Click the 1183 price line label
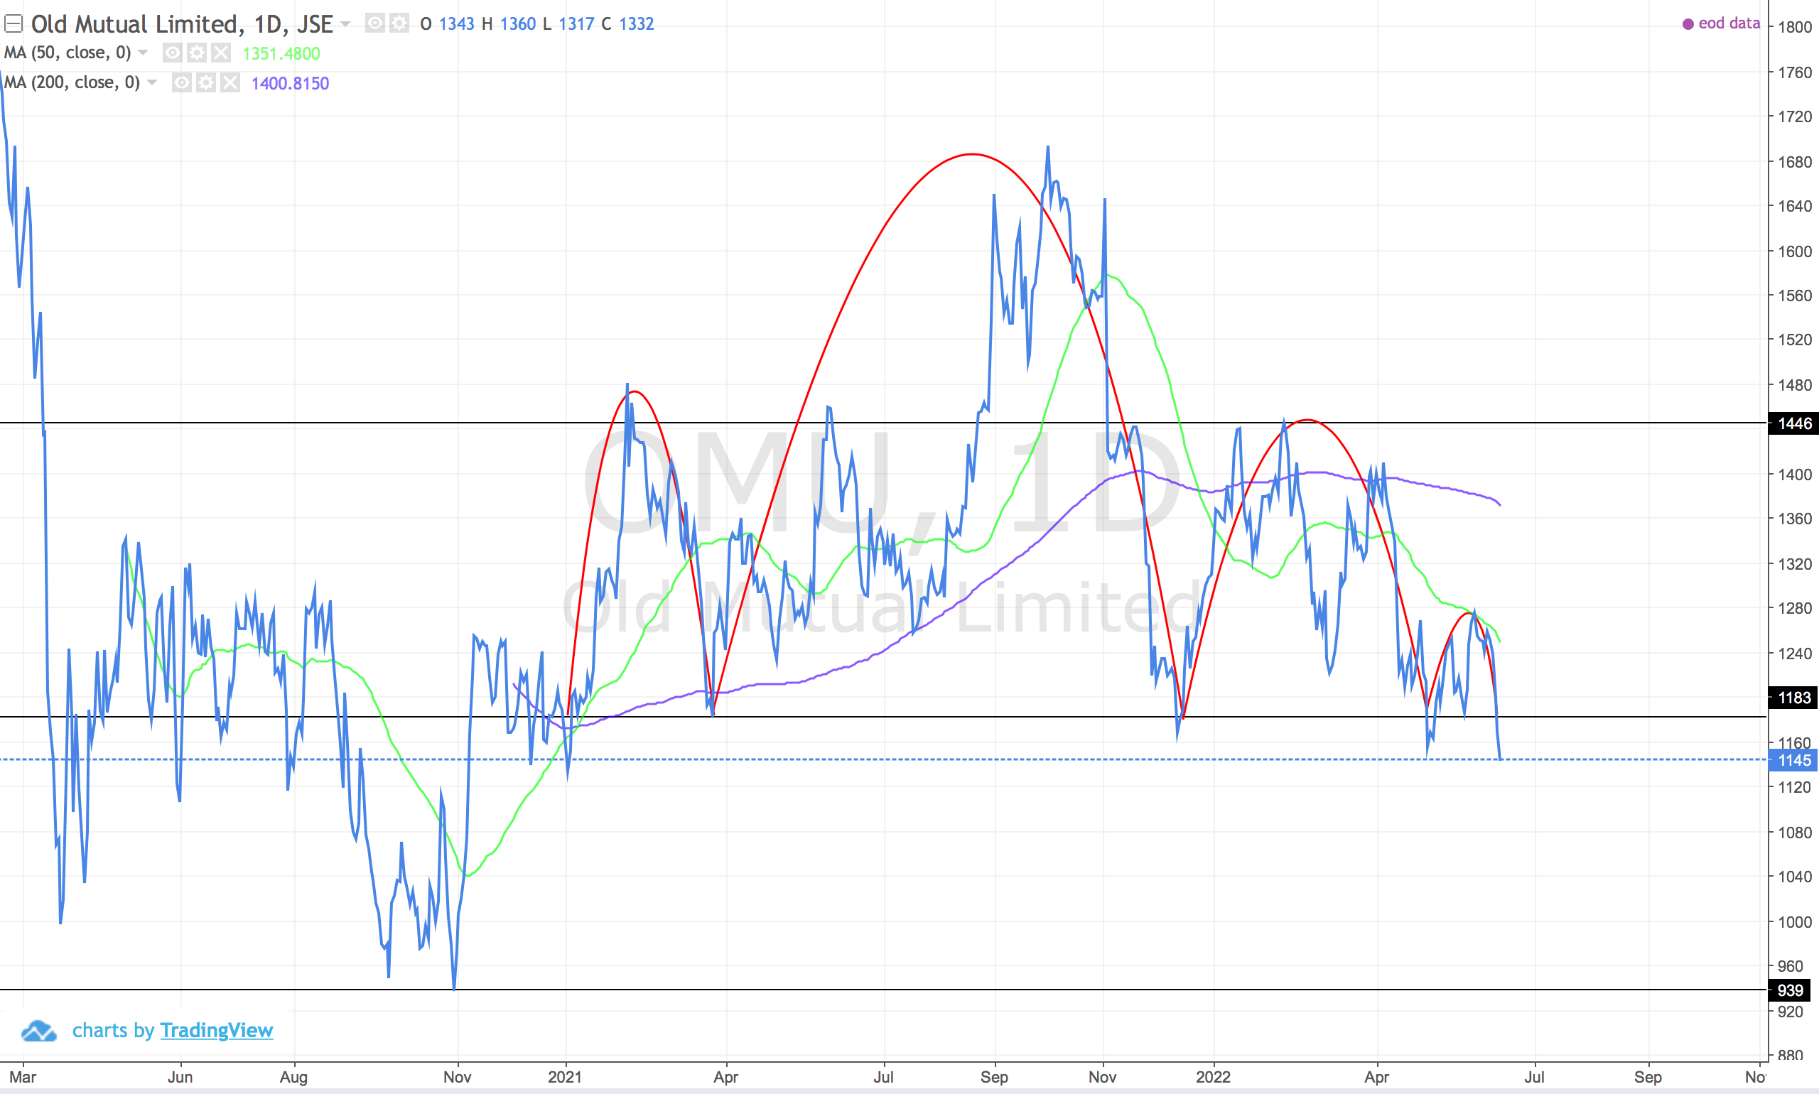Image resolution: width=1819 pixels, height=1094 pixels. point(1794,698)
